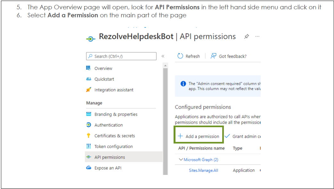Collapse the Microsoft Graph (2) group
This screenshot has width=334, height=189.
click(x=181, y=160)
